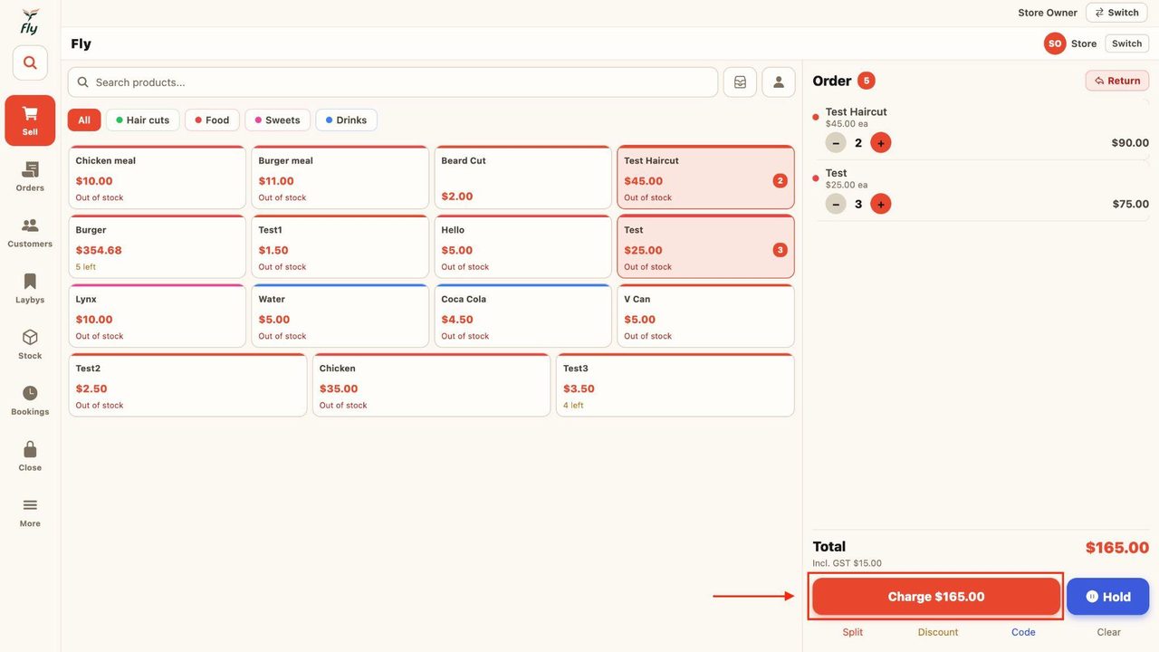Add the $354.68 Burger product
1159x652 pixels.
coord(158,246)
